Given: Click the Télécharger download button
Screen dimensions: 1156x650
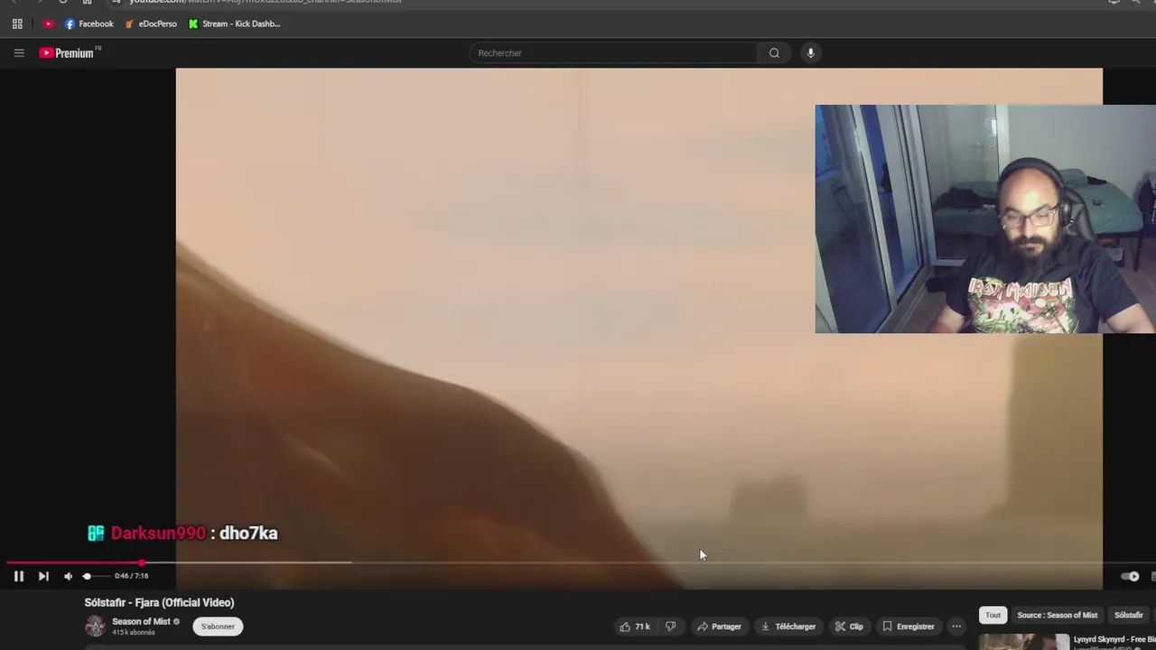Looking at the screenshot, I should (788, 627).
